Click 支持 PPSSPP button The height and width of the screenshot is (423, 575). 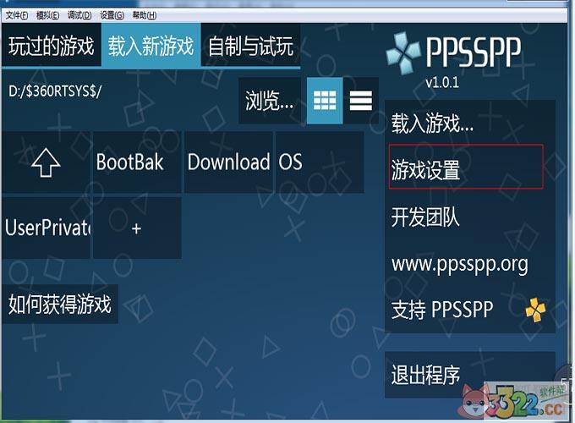click(470, 310)
